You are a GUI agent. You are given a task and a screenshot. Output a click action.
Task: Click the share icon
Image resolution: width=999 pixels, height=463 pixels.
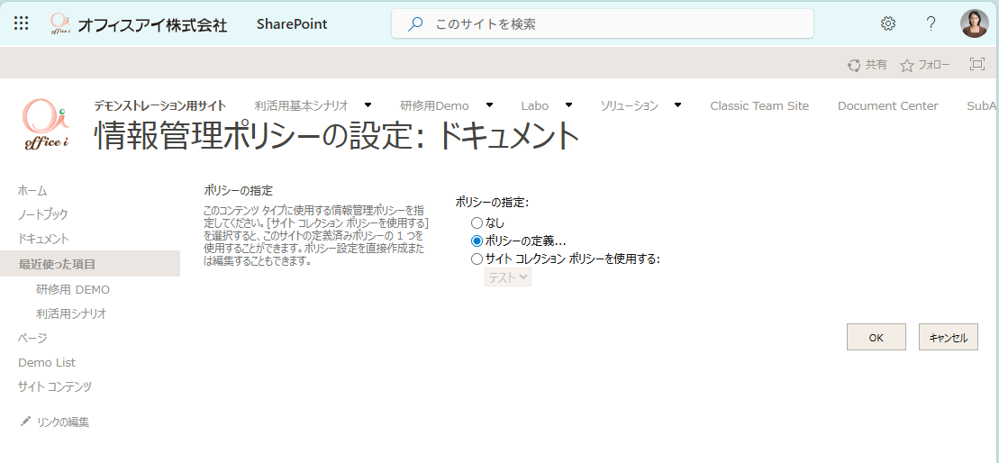(854, 65)
